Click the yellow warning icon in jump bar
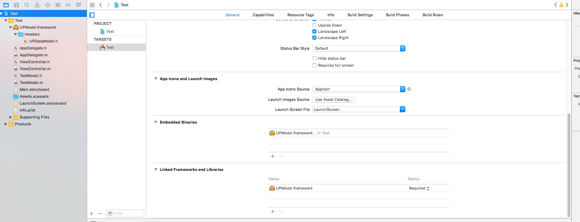 pos(561,5)
